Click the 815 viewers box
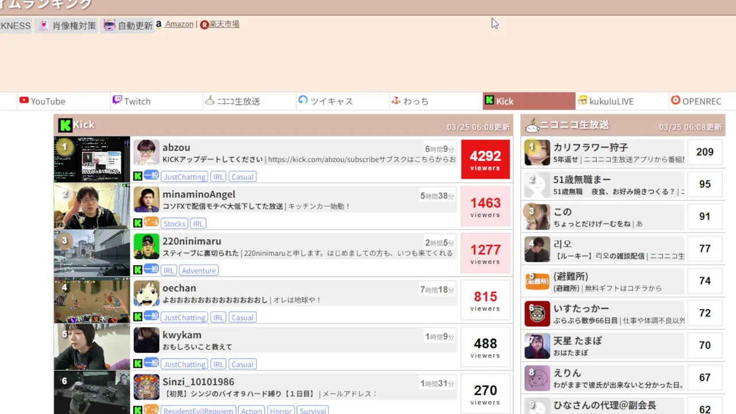 (x=485, y=300)
